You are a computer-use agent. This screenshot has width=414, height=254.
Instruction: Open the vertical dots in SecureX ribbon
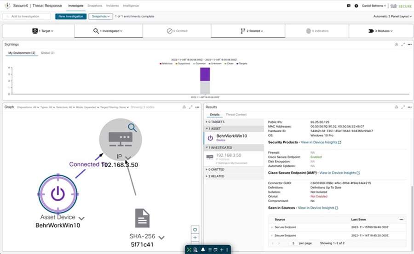click(227, 250)
